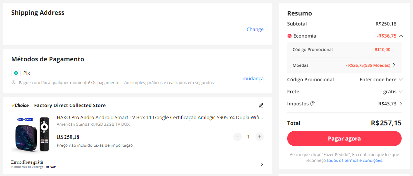Expand the Frete grátis shipping options

pyautogui.click(x=401, y=92)
